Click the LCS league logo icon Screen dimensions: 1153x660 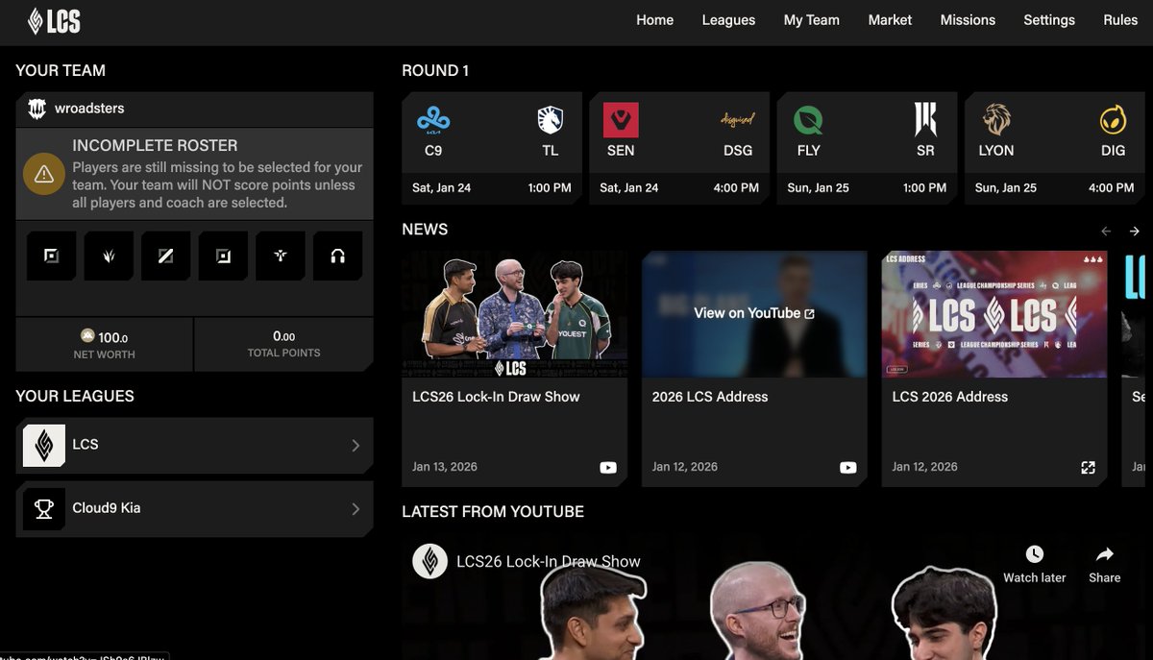[x=43, y=445]
